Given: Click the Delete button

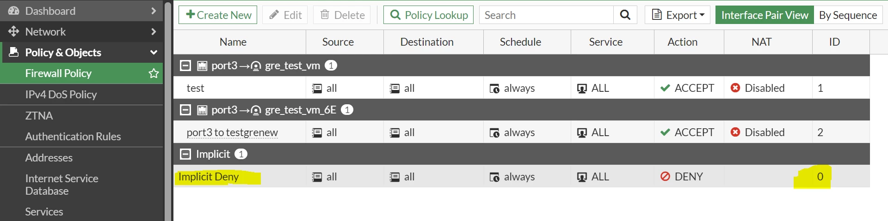Looking at the screenshot, I should point(342,15).
